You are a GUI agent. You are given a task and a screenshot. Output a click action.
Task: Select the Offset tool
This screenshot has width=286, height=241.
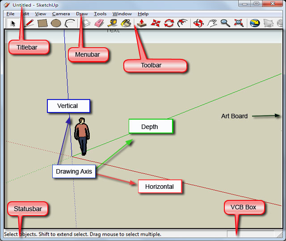tap(182, 23)
